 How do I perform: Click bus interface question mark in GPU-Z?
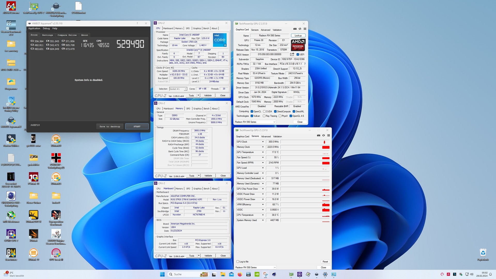[305, 64]
